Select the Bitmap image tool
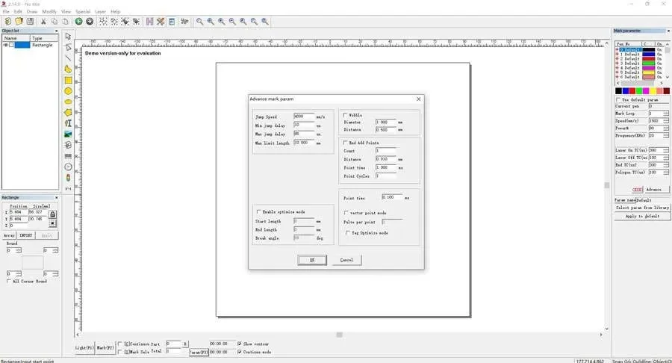 pyautogui.click(x=68, y=134)
